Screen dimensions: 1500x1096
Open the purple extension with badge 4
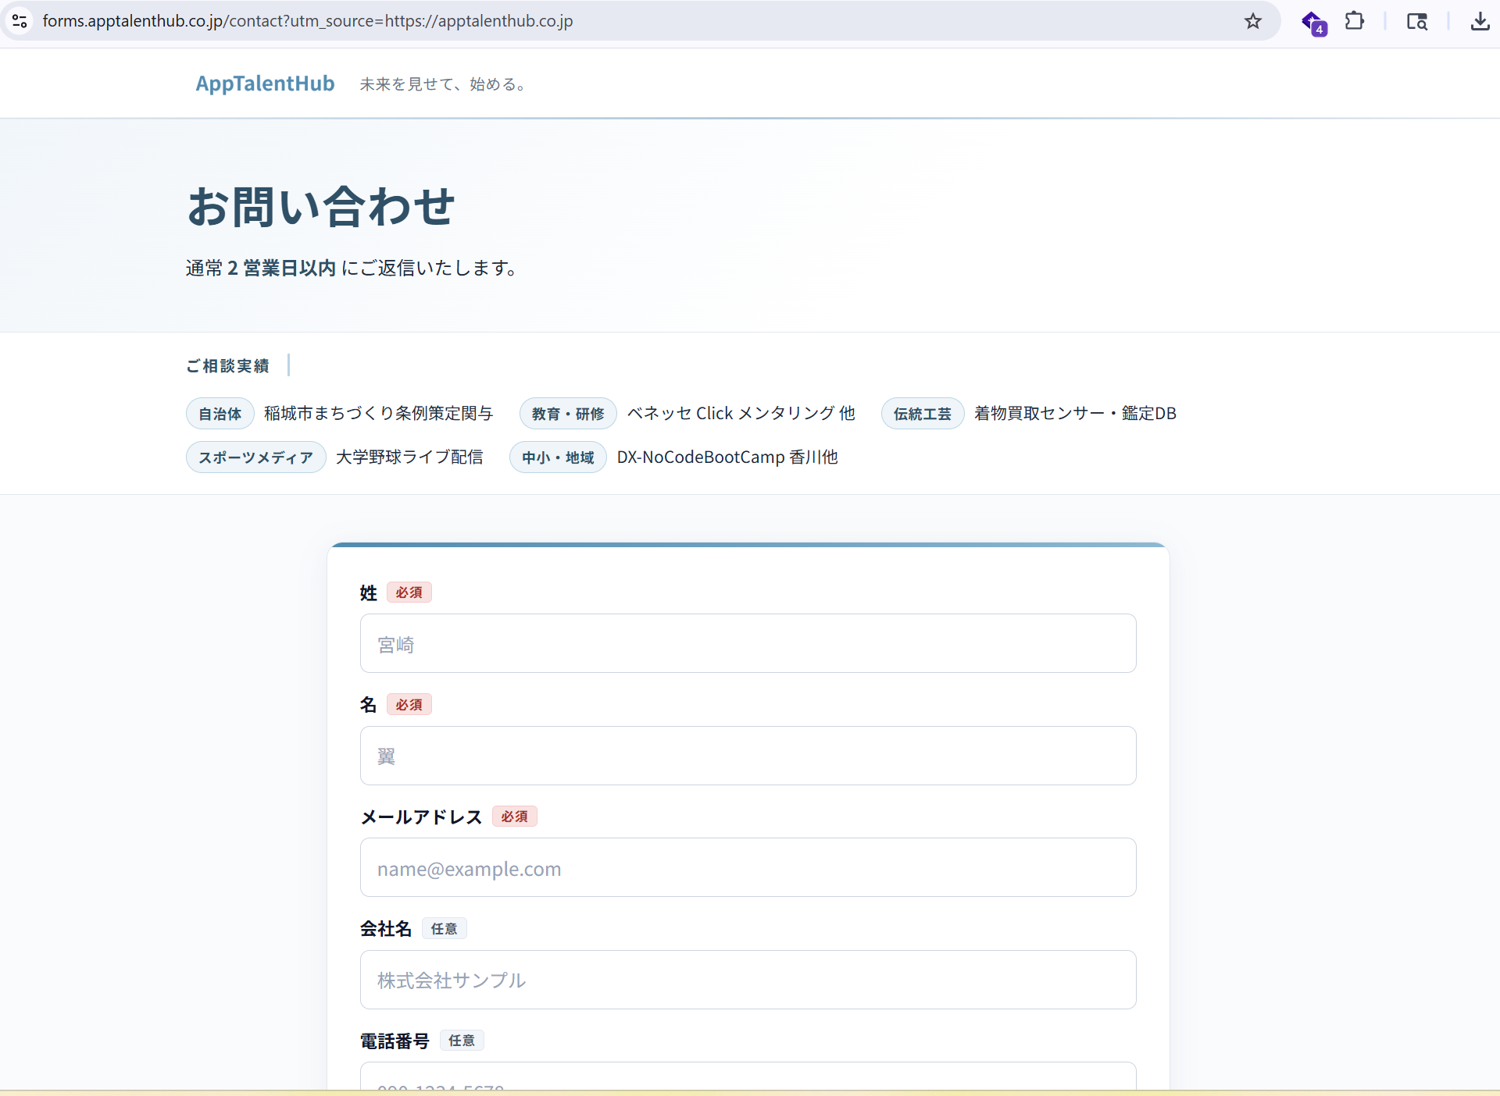click(1313, 22)
